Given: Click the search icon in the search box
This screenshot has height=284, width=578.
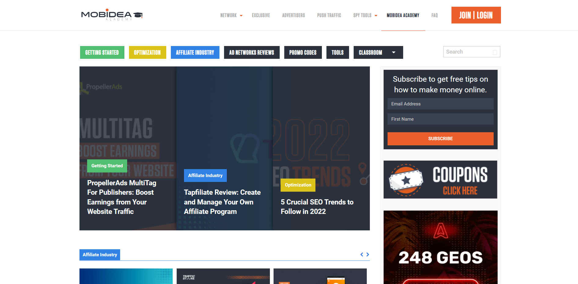Looking at the screenshot, I should pos(495,52).
